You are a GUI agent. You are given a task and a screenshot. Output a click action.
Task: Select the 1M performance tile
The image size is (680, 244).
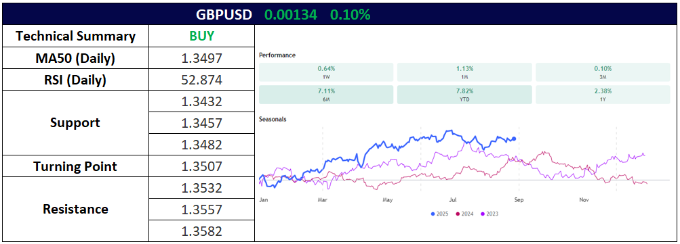click(464, 72)
